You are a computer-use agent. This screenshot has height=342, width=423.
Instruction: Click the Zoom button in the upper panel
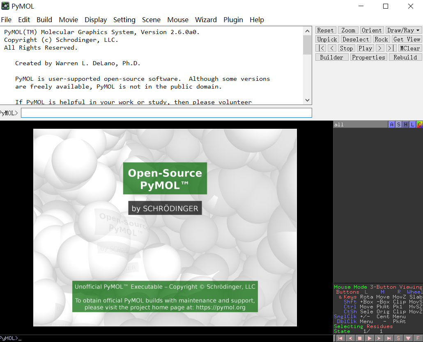348,30
